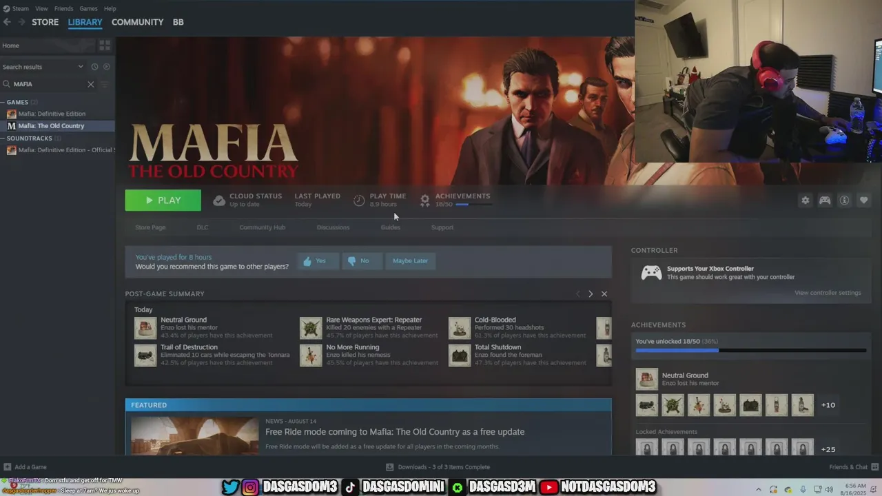Screen dimensions: 882x496
Task: Select Mafia: Definitive Edition soundtrack entry
Action: tap(57, 150)
